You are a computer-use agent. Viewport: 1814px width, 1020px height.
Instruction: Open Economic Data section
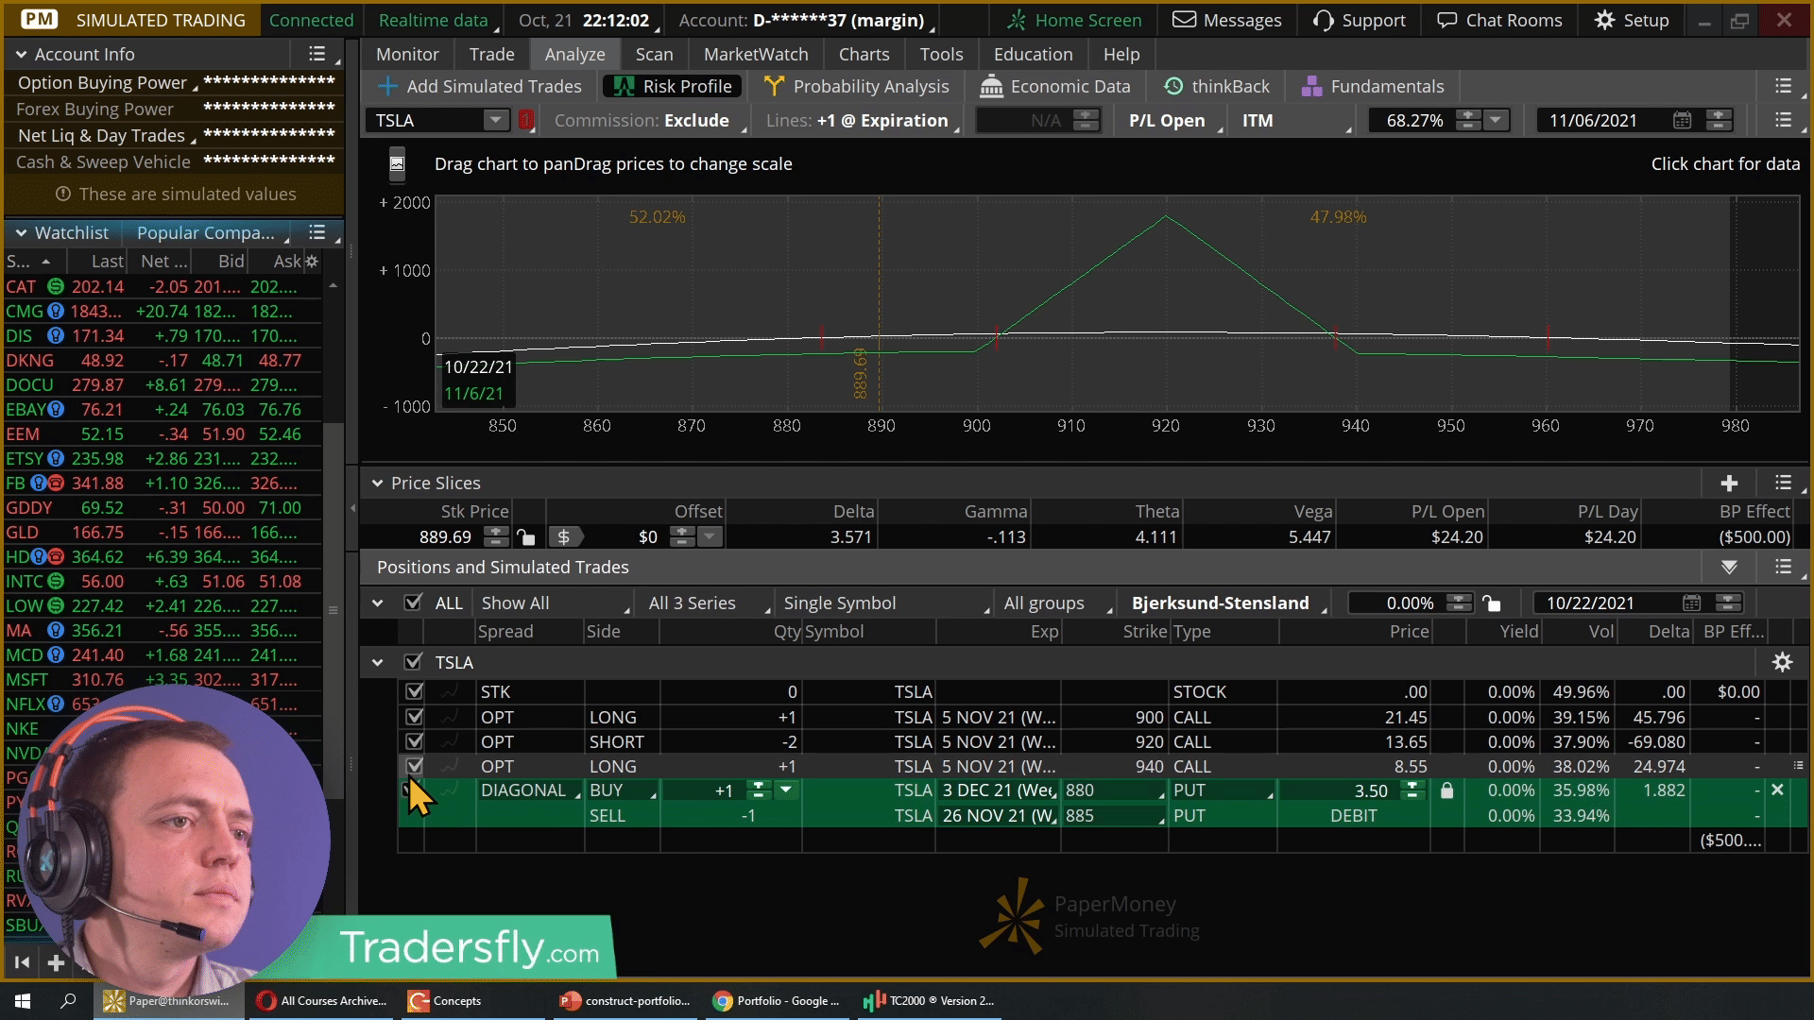pos(1054,86)
